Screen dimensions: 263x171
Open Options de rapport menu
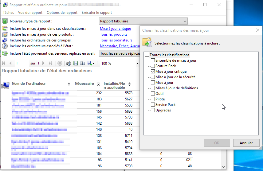coord(62,13)
